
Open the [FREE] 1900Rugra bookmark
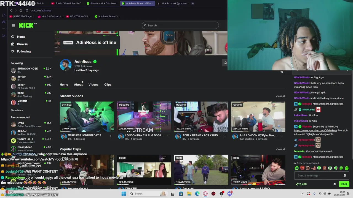pyautogui.click(x=22, y=16)
